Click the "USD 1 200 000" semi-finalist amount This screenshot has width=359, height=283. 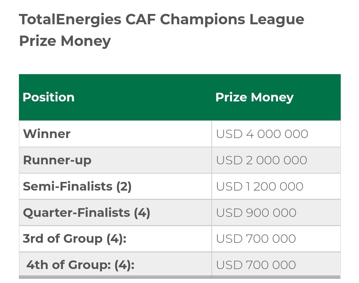point(260,187)
